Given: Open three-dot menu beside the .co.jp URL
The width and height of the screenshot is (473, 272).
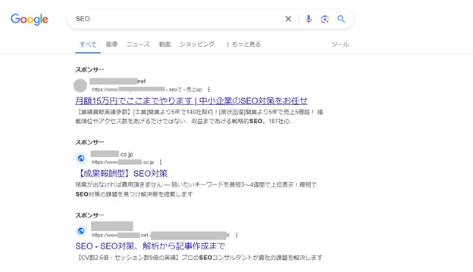Looking at the screenshot, I should [x=161, y=162].
